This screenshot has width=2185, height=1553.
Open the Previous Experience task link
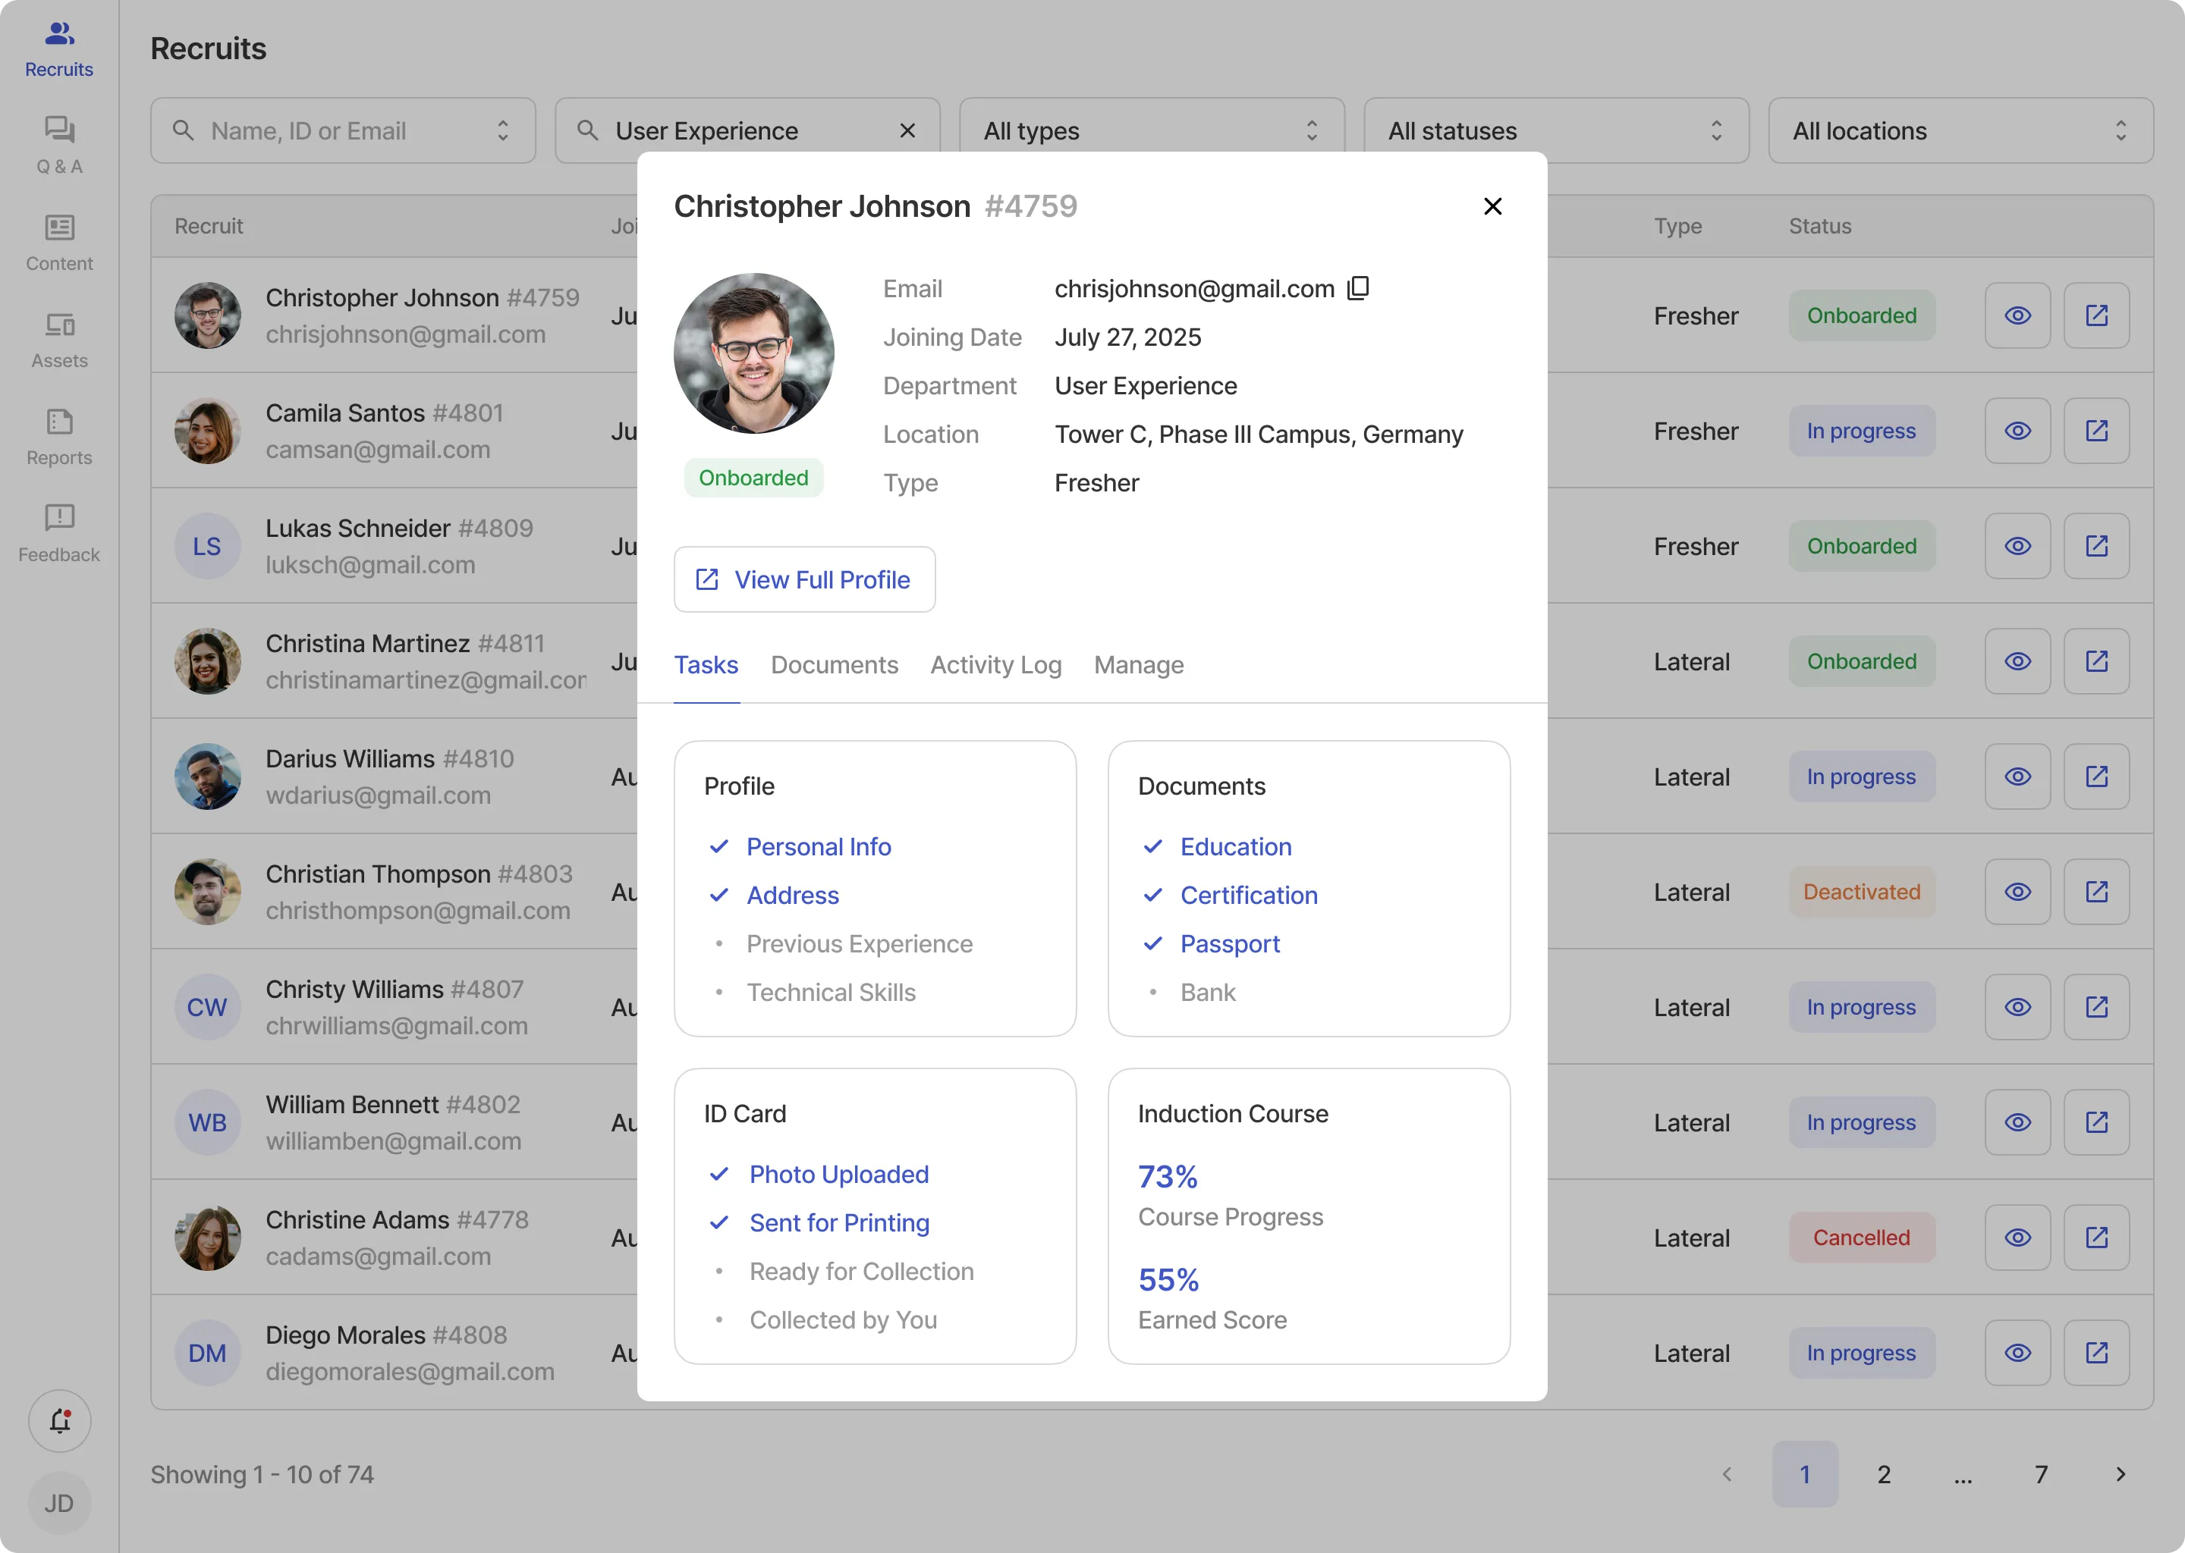click(x=859, y=944)
